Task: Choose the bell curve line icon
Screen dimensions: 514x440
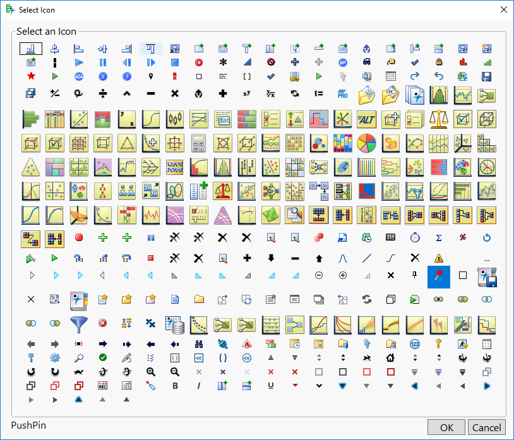Action: tap(342, 258)
